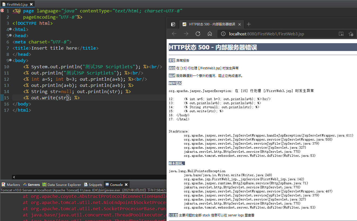Click the '例外情况' heading in browser
The image size is (357, 221).
point(175,83)
